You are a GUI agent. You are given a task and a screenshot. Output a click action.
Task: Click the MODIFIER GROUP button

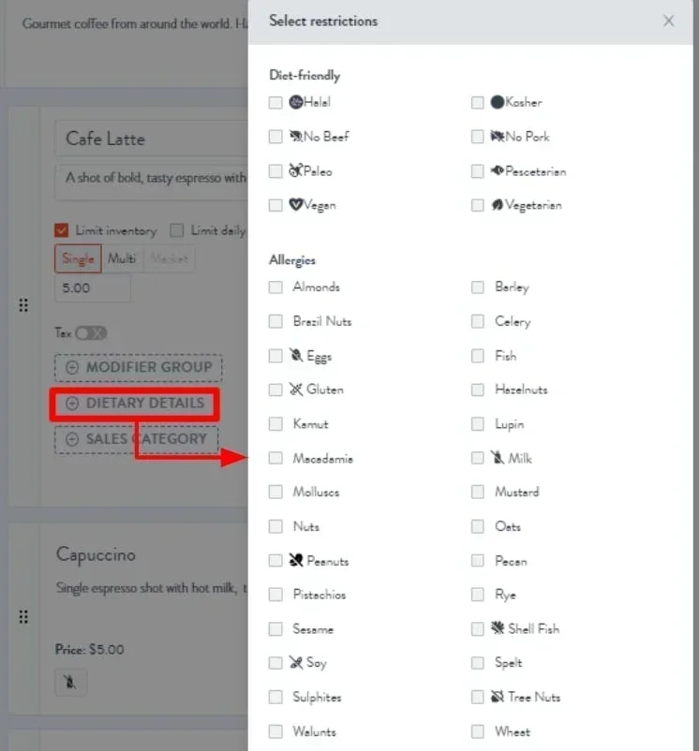click(139, 367)
